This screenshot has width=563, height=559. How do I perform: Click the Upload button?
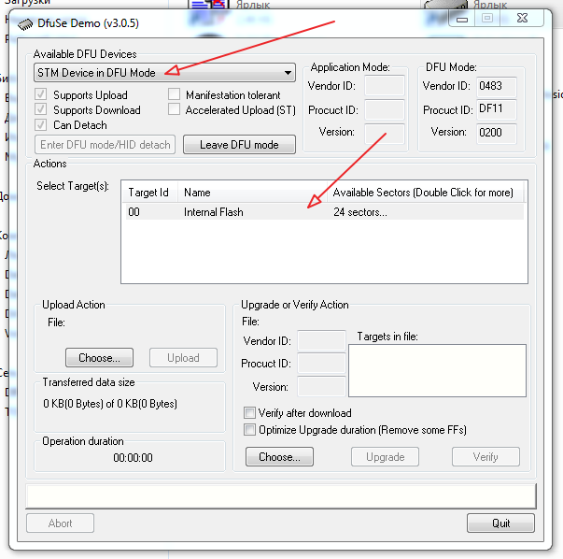tap(184, 358)
